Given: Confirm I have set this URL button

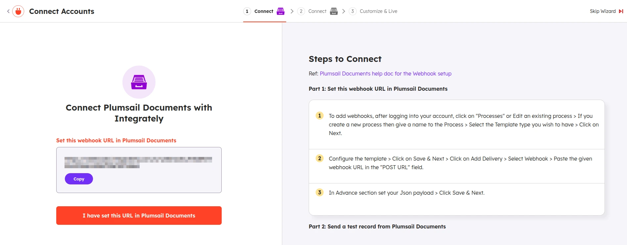Looking at the screenshot, I should pyautogui.click(x=139, y=216).
